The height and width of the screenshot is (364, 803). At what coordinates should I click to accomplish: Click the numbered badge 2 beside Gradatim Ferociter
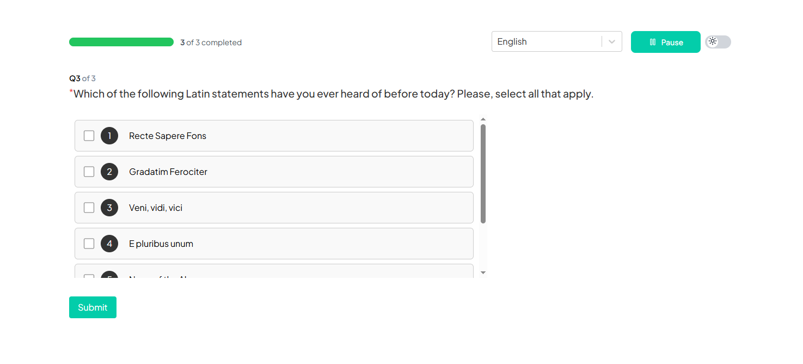pos(109,171)
